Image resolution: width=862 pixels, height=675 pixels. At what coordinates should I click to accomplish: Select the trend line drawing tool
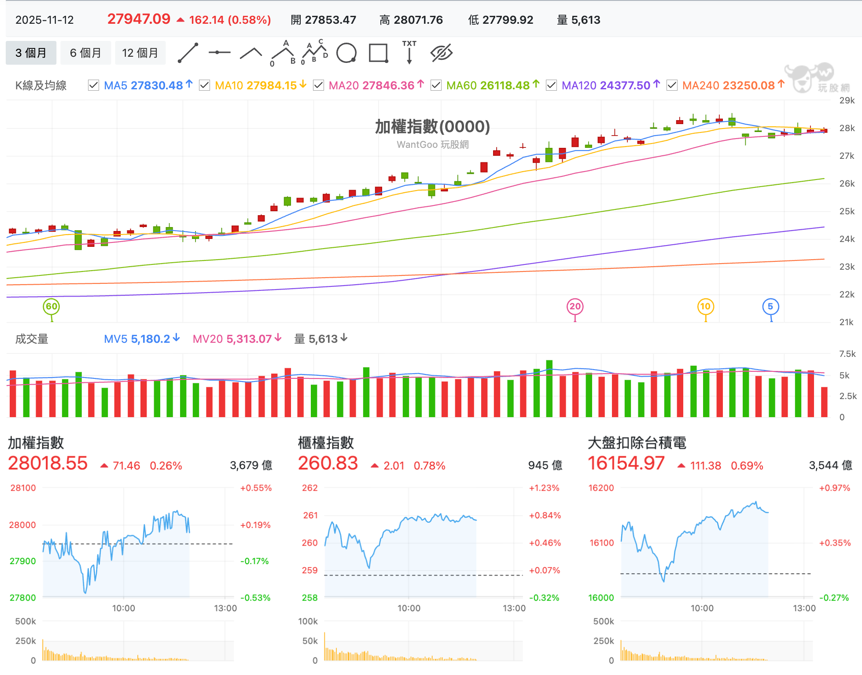[x=188, y=53]
